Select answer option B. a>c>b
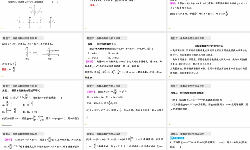250x150 pixels. (113, 53)
